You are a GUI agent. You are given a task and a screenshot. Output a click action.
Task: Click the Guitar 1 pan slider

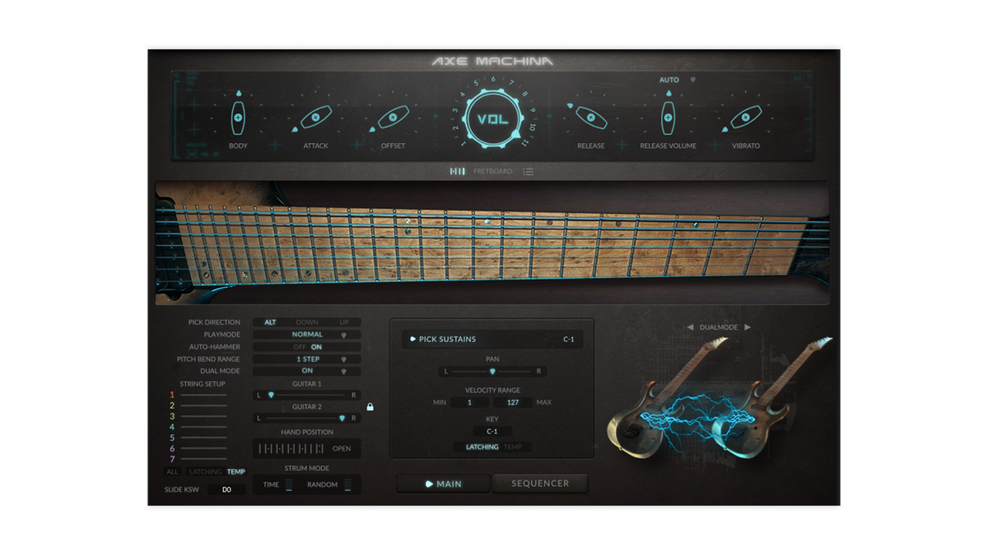point(307,395)
